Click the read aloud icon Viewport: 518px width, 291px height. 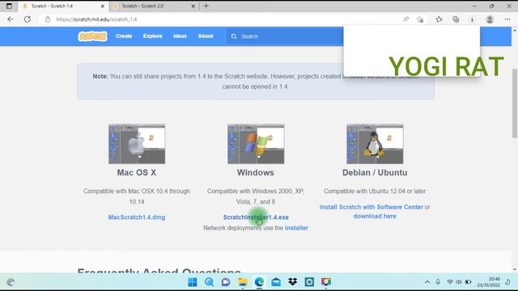(406, 19)
